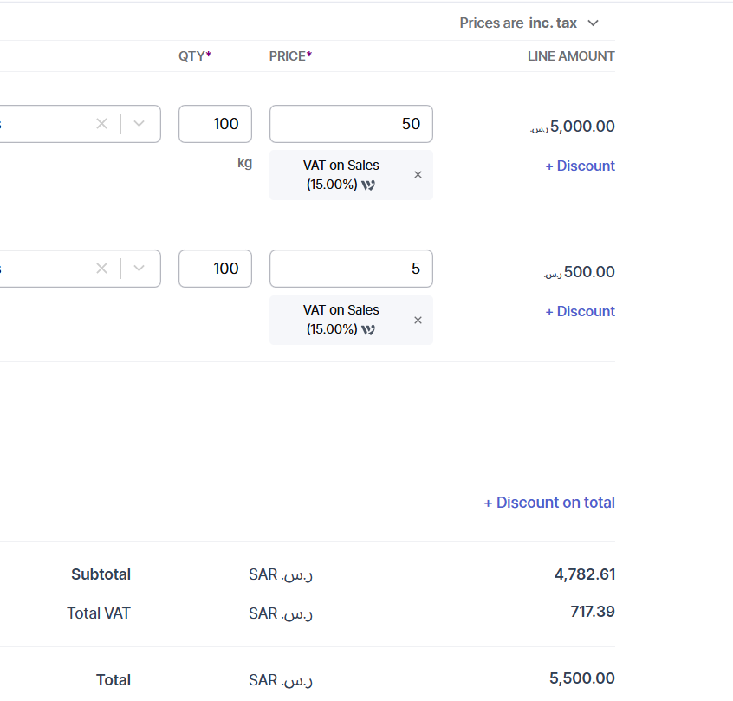Add a discount to the 5,000.00 line
This screenshot has width=733, height=701.
click(580, 166)
